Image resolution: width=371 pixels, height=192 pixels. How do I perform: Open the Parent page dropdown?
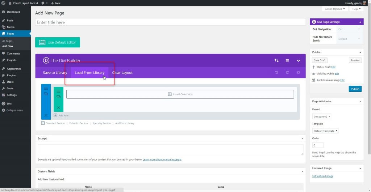coord(322,116)
